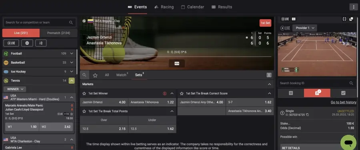Favorite the 1st Set Winner market

[x=84, y=94]
